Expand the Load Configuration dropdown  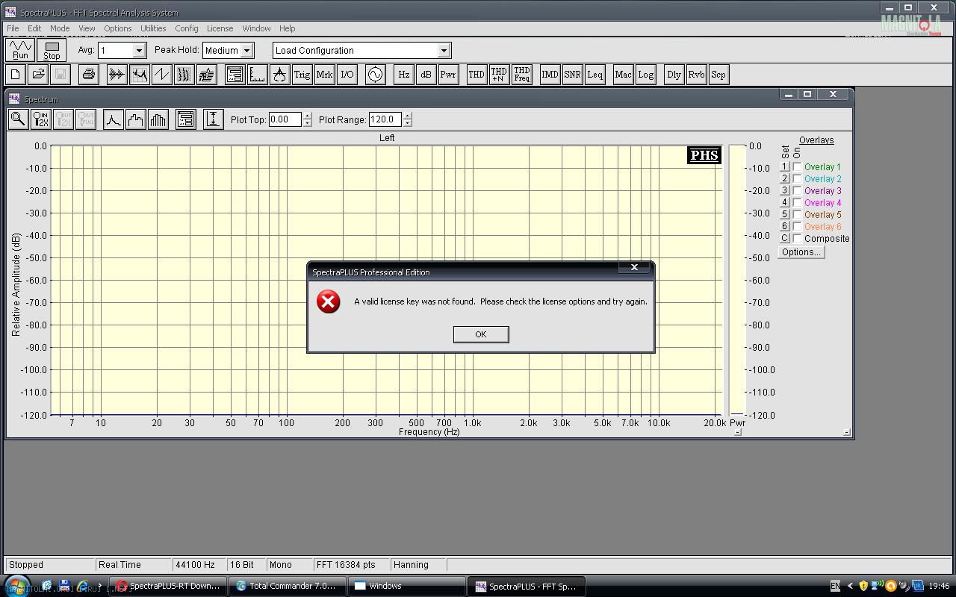[x=444, y=51]
